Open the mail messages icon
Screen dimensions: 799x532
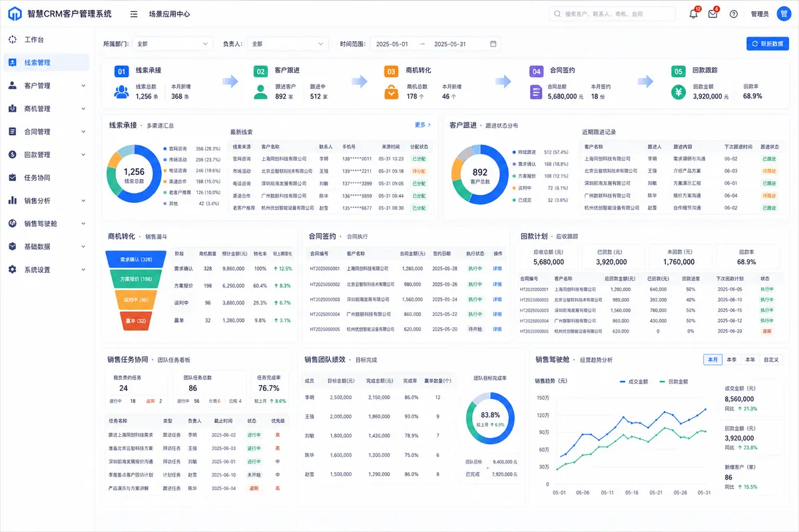(x=712, y=14)
